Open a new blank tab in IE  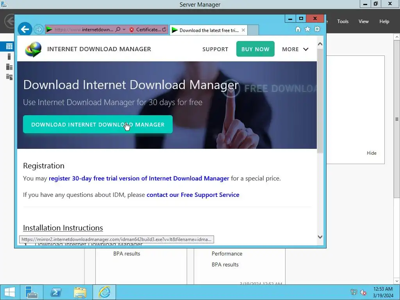(253, 30)
